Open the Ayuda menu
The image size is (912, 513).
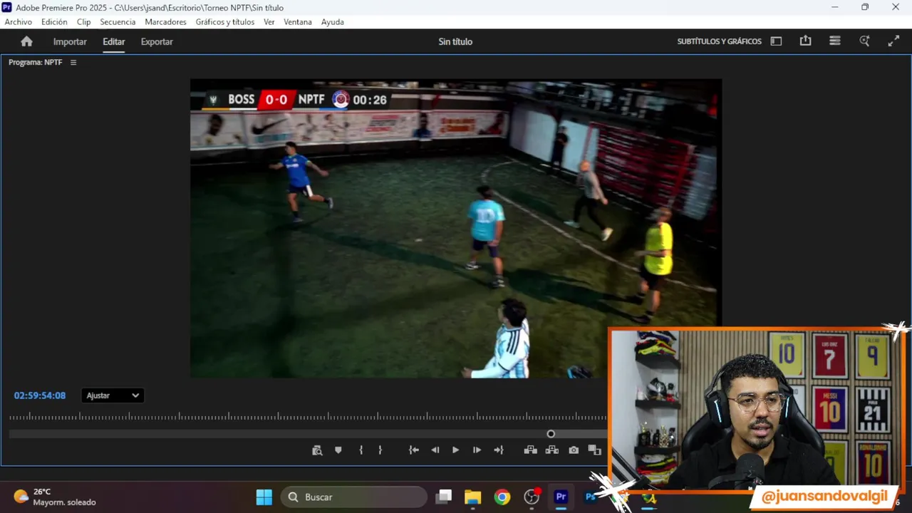tap(333, 22)
